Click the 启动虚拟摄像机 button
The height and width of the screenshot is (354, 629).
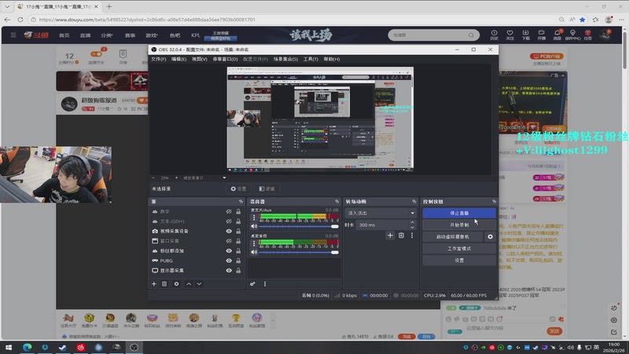click(453, 237)
